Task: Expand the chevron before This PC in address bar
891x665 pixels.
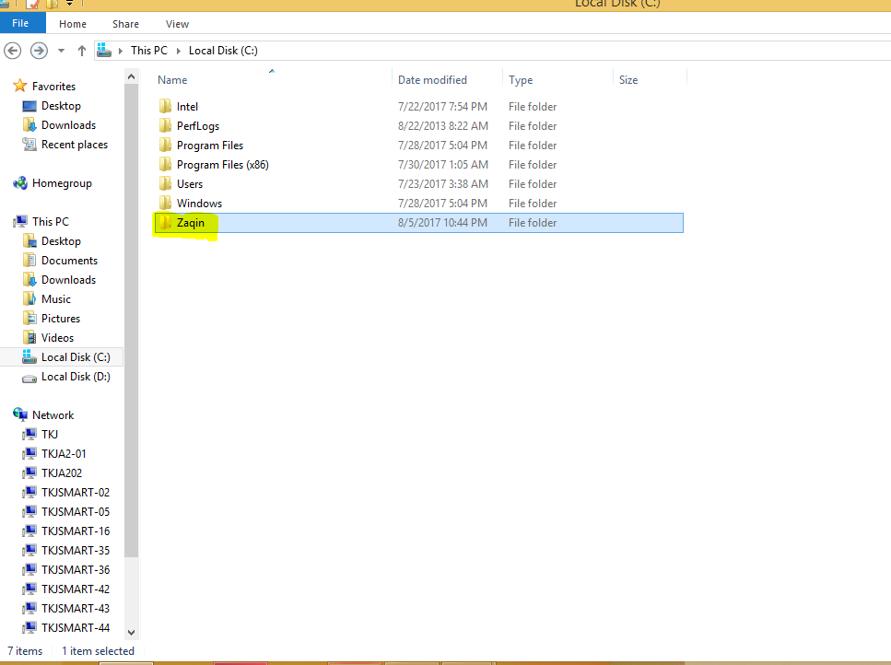Action: [x=121, y=51]
